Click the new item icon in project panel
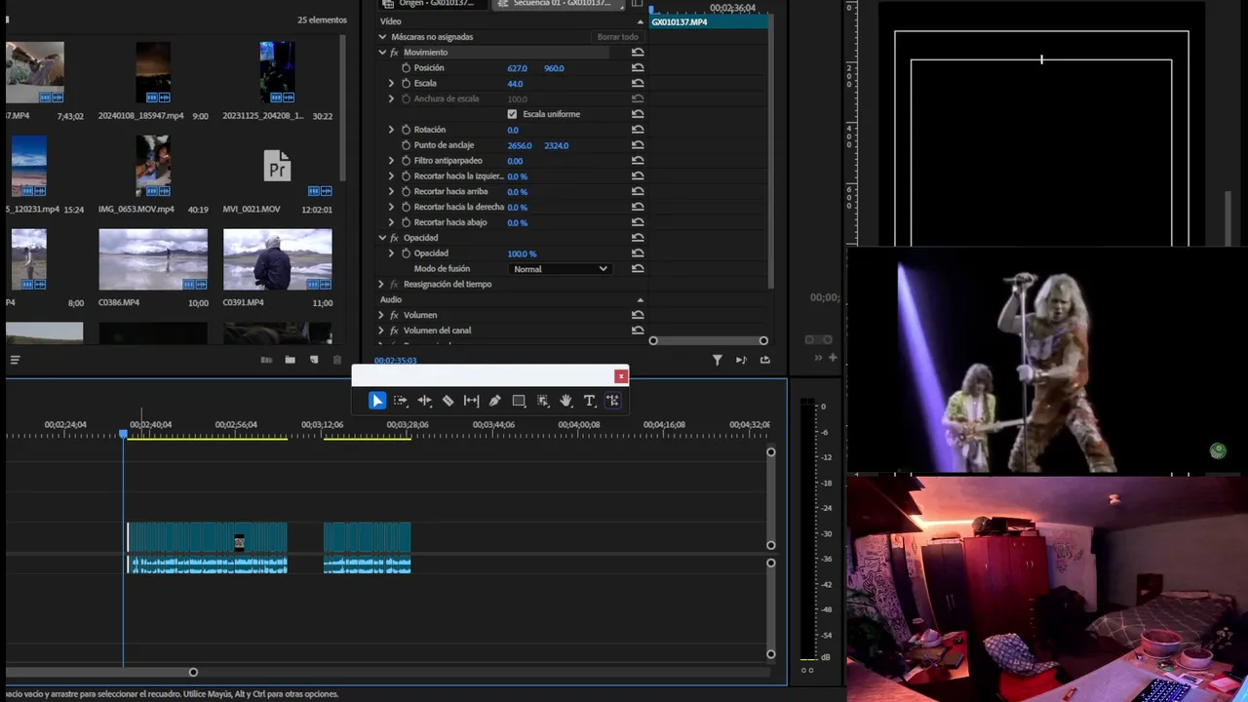The width and height of the screenshot is (1248, 702). (x=314, y=360)
